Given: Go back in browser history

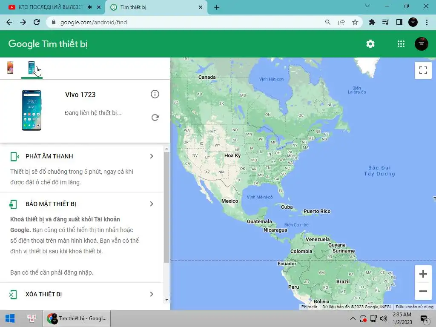Looking at the screenshot, I should [x=9, y=22].
